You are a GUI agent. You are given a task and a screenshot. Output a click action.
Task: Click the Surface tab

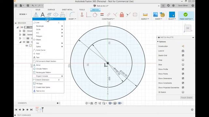(51, 10)
